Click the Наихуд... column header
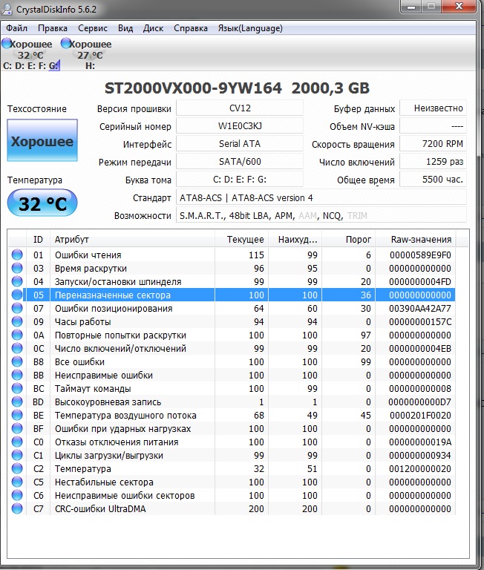 (295, 240)
